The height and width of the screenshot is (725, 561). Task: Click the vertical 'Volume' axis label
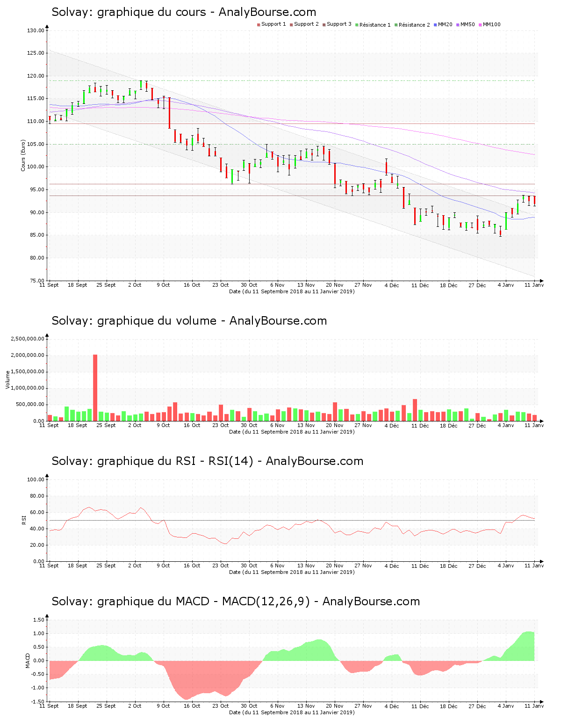7,380
